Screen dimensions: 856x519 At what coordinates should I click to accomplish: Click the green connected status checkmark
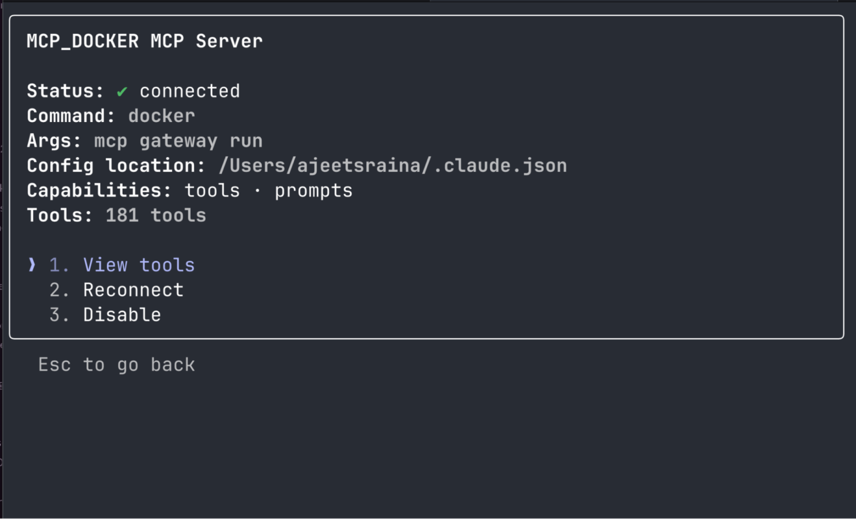click(121, 91)
